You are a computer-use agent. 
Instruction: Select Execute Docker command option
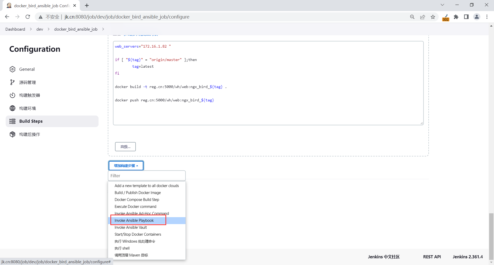[x=135, y=207]
